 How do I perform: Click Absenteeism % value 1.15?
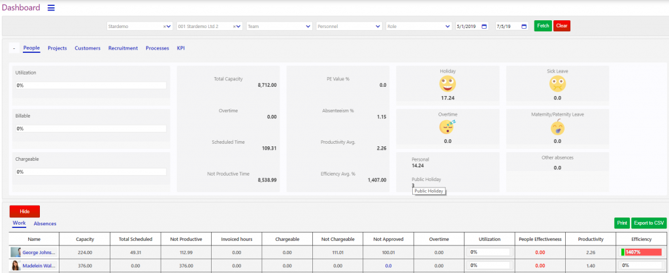coord(382,116)
